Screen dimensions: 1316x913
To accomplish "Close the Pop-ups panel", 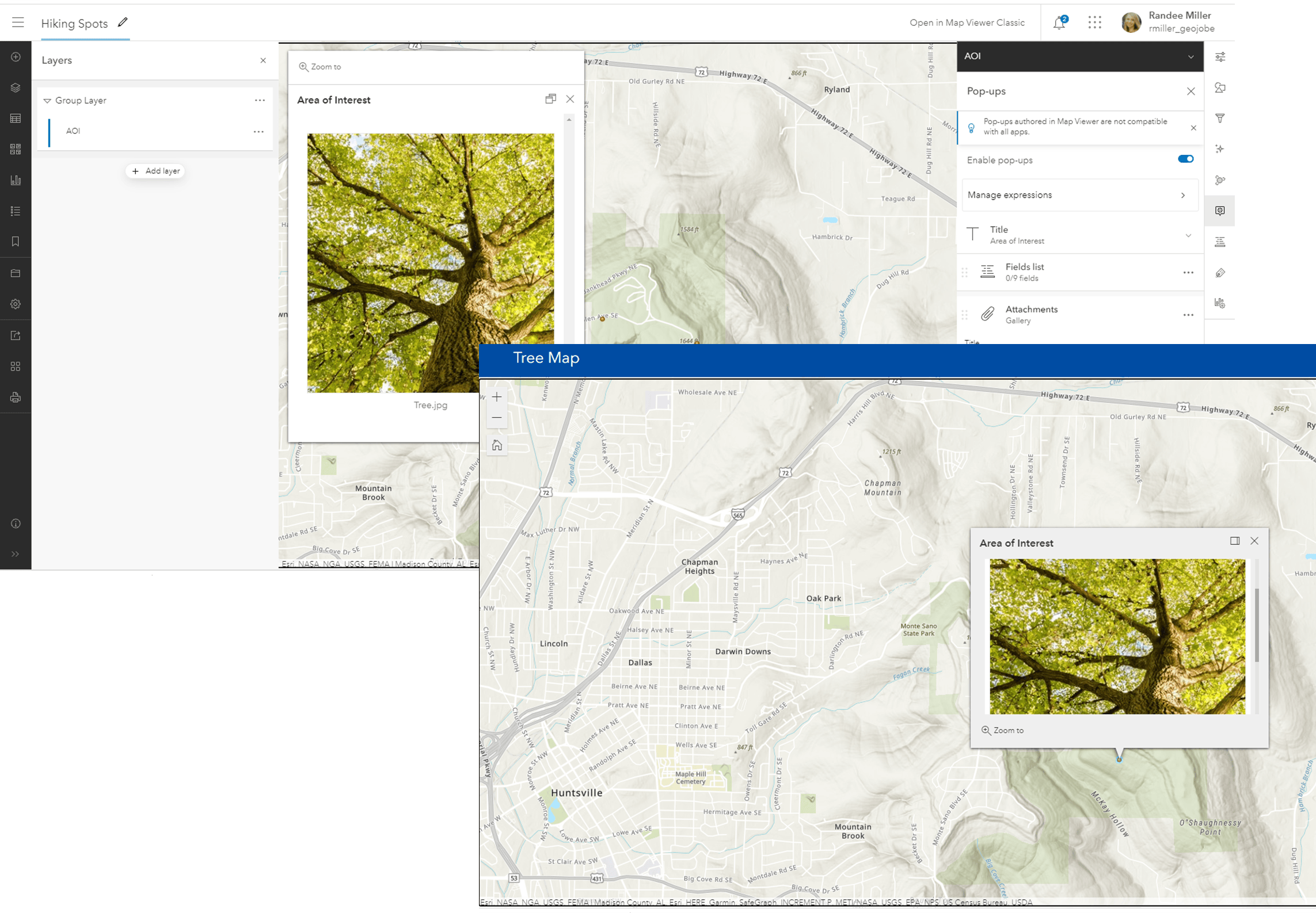I will point(1191,91).
